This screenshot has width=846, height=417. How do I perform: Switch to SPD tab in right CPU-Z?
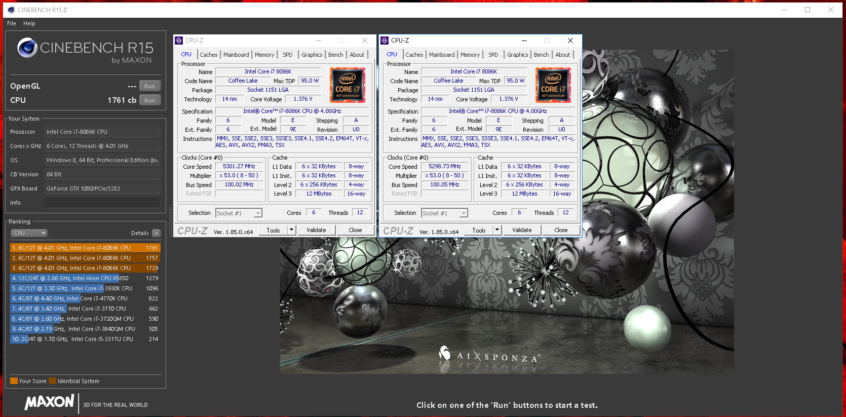coord(493,55)
